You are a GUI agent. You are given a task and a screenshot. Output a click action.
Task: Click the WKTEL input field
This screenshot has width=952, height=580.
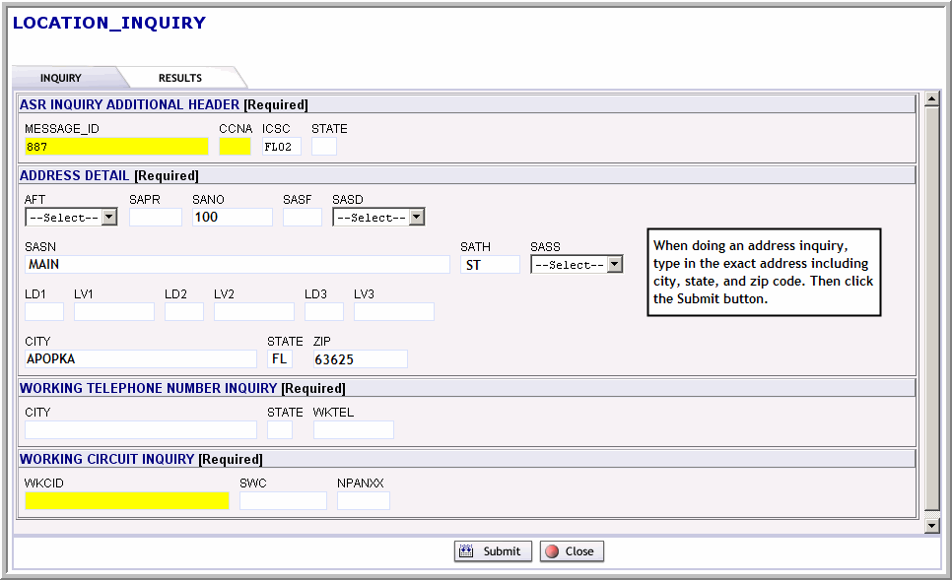pos(353,430)
